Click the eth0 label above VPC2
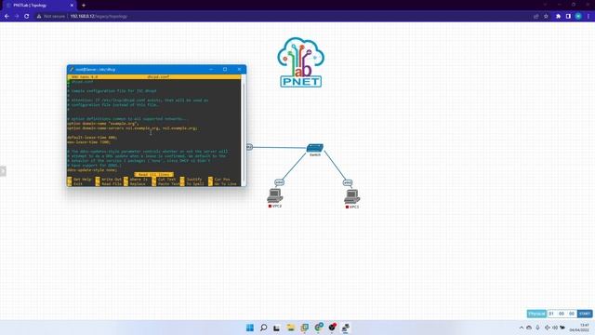The height and width of the screenshot is (335, 595). pyautogui.click(x=279, y=182)
